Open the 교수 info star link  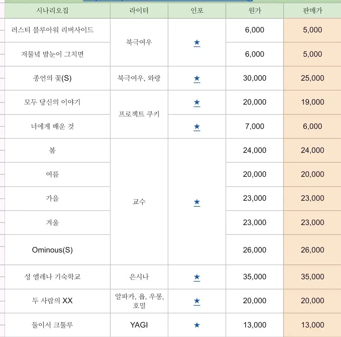click(x=197, y=202)
